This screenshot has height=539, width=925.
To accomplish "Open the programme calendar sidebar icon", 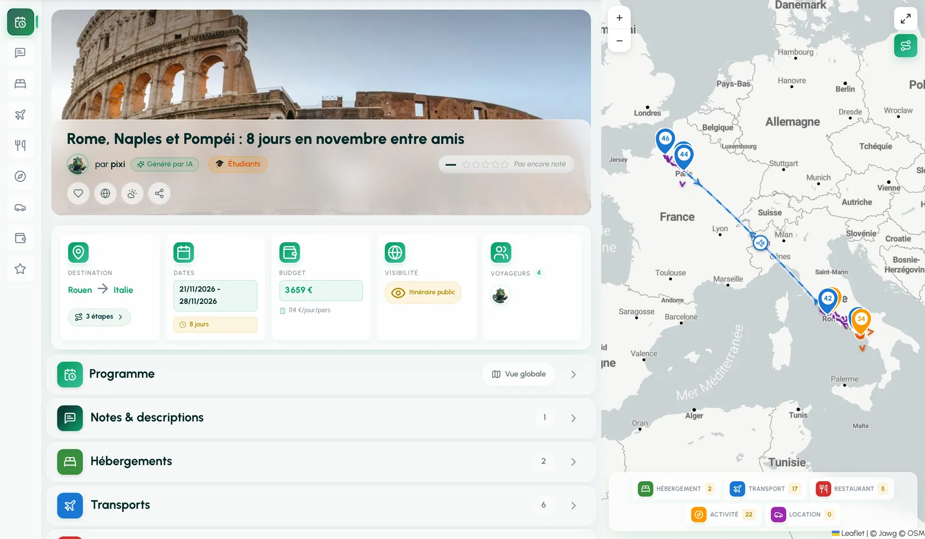I will coord(20,22).
